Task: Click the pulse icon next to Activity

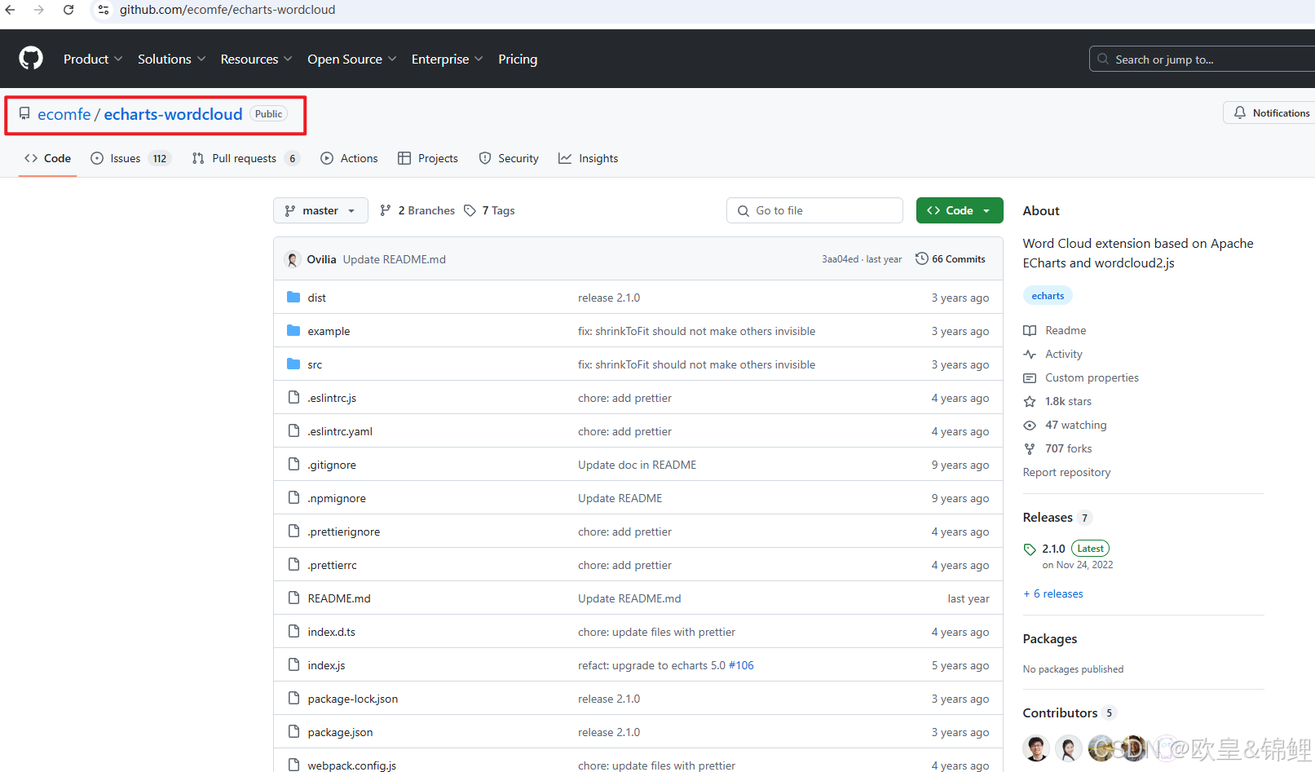Action: [1030, 354]
